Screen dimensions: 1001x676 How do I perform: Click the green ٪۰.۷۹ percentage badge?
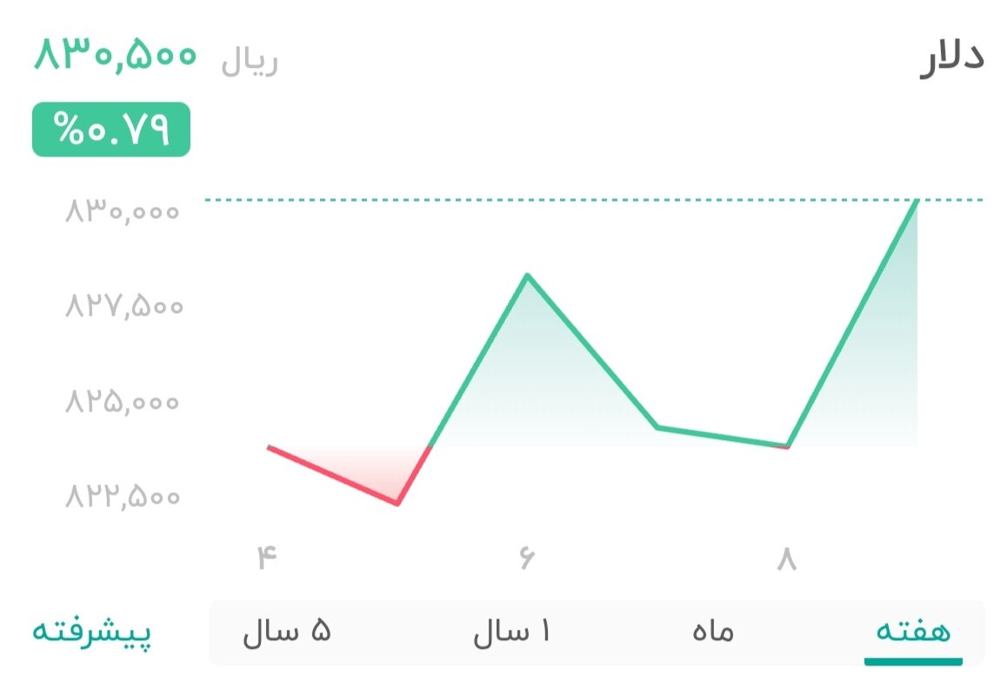[x=110, y=129]
